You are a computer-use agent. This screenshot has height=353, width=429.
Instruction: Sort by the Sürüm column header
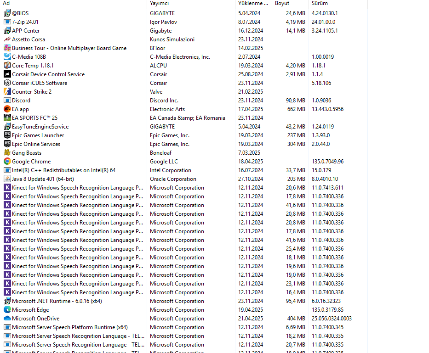[x=320, y=3]
